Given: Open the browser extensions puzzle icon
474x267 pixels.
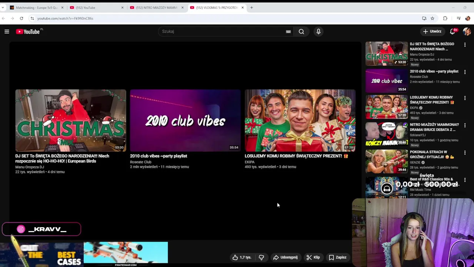Looking at the screenshot, I should [445, 18].
